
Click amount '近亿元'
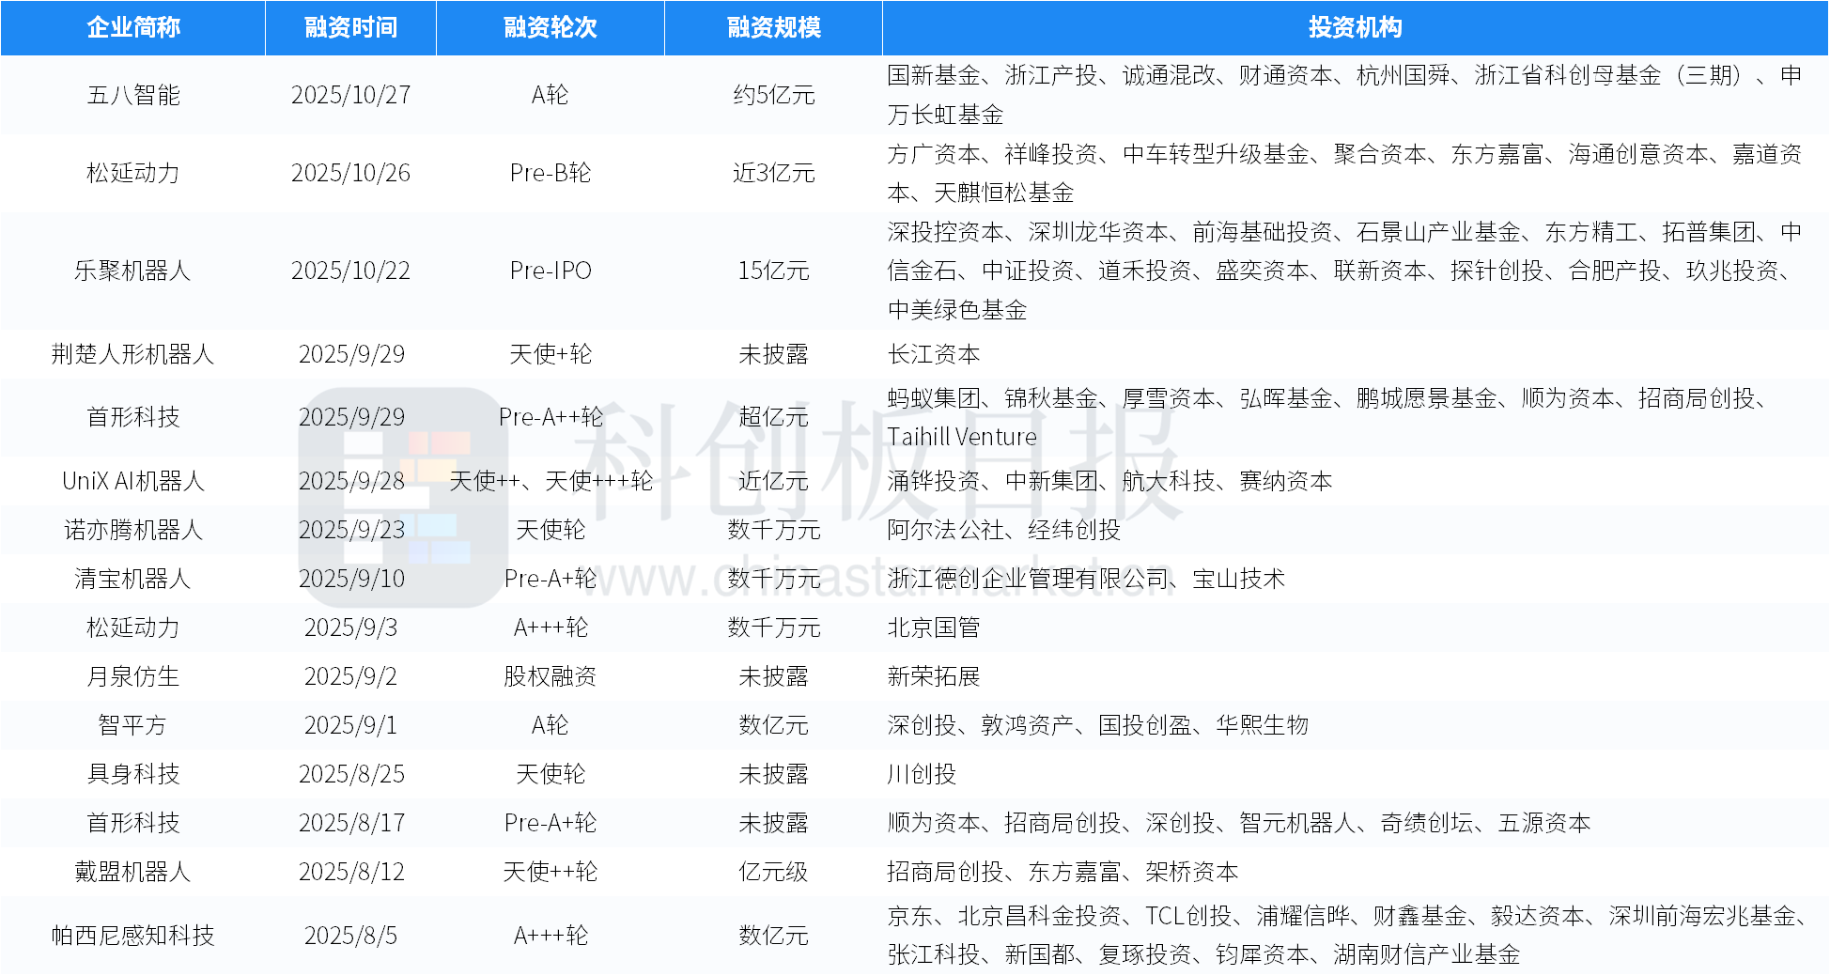pos(774,481)
